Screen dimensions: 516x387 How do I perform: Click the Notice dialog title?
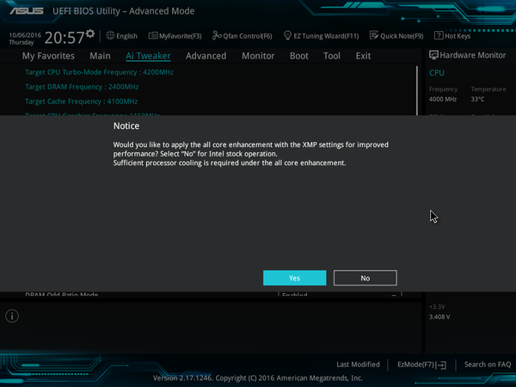click(x=126, y=126)
